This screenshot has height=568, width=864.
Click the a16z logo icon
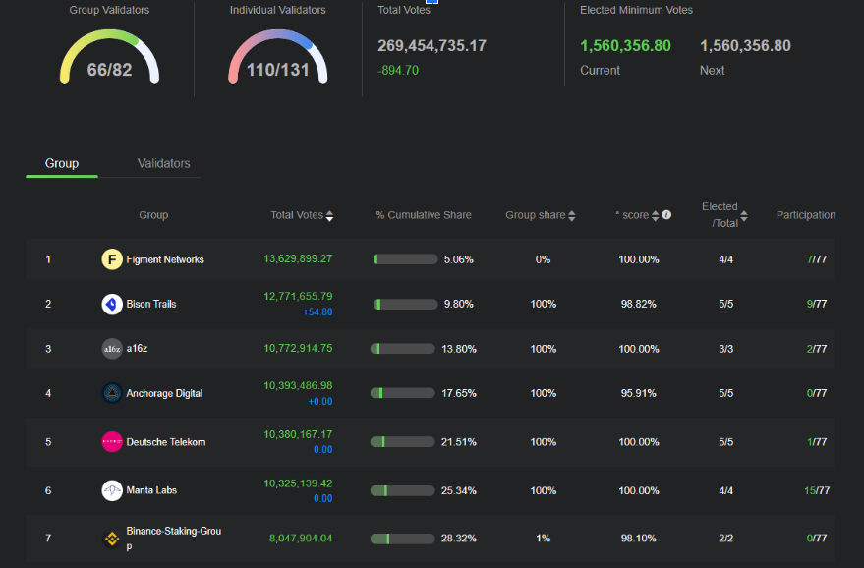(112, 348)
